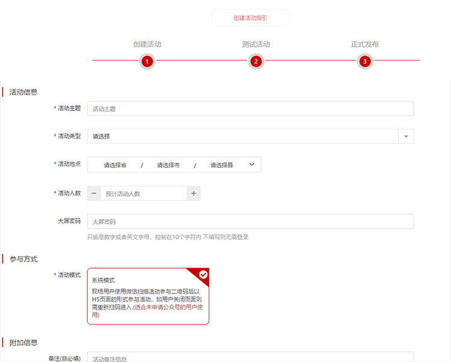
Task: Decrease 活动人数 with minus button
Action: coord(94,194)
